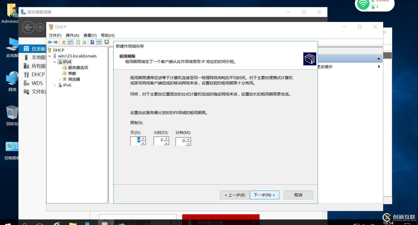Increase hours with the up spinner arrow
The image size is (418, 225).
(166, 139)
